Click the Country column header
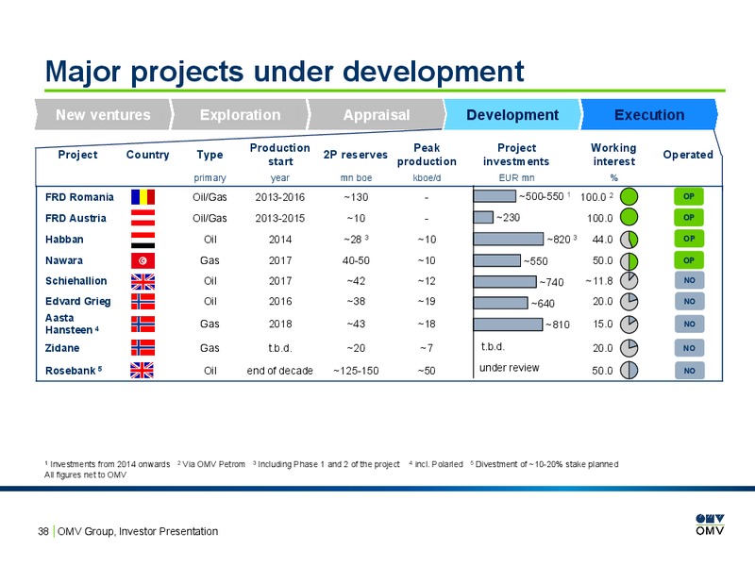Screen dimensions: 755x566 147,155
